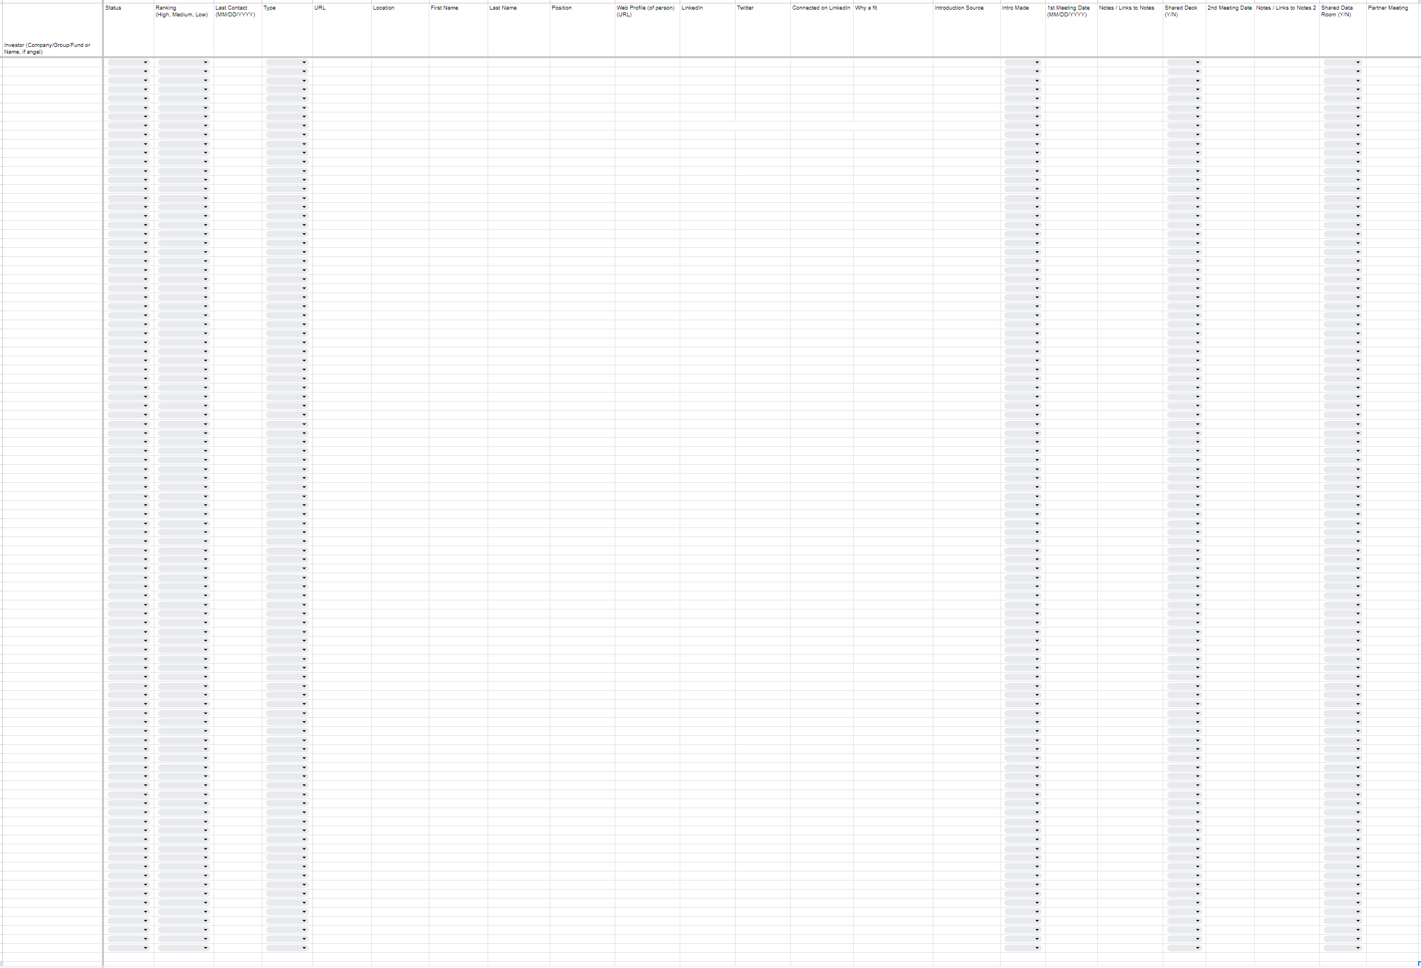1421x968 pixels.
Task: Click the Introduction Source header cell
Action: (x=966, y=30)
